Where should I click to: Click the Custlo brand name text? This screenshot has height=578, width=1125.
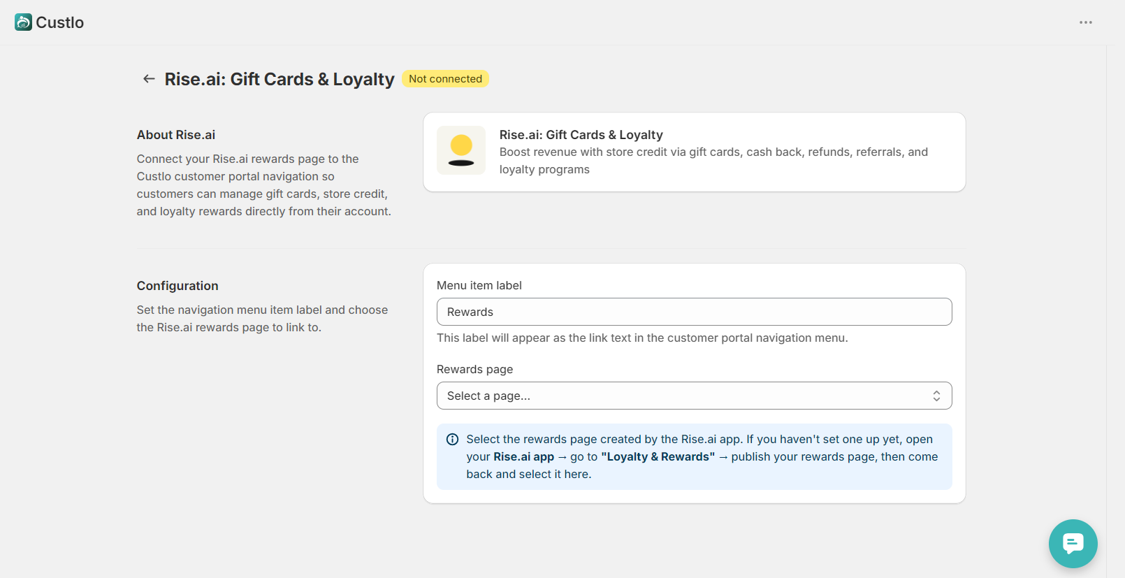click(60, 22)
